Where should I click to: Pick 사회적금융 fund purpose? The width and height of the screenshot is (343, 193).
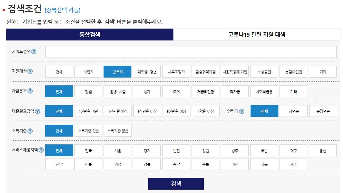264,91
